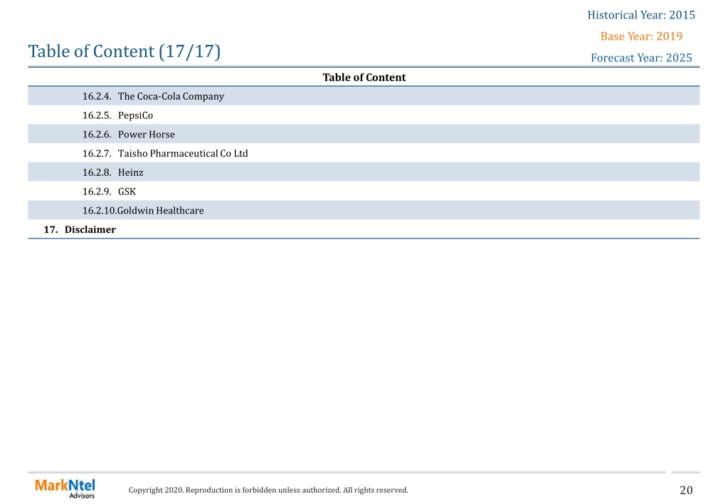728x504 pixels.
Task: Select row '16.2.8. Heinz'
Action: (364, 172)
